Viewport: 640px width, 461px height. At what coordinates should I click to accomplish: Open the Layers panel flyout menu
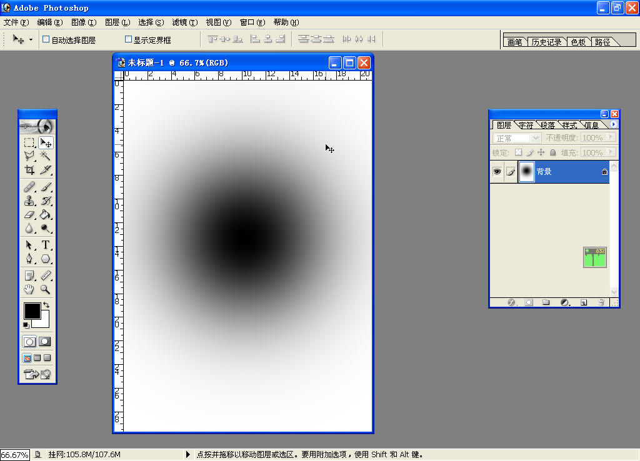(x=614, y=124)
